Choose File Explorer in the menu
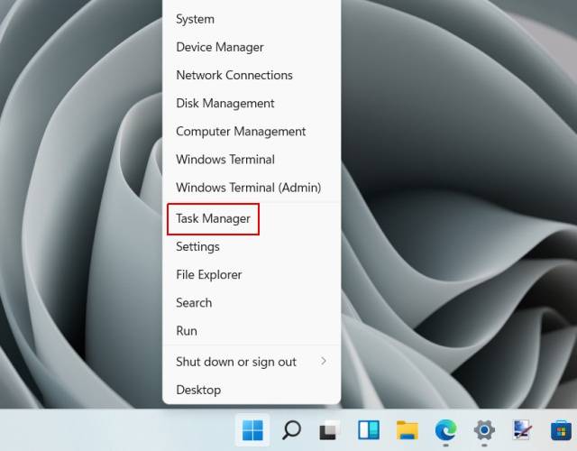 [252, 274]
